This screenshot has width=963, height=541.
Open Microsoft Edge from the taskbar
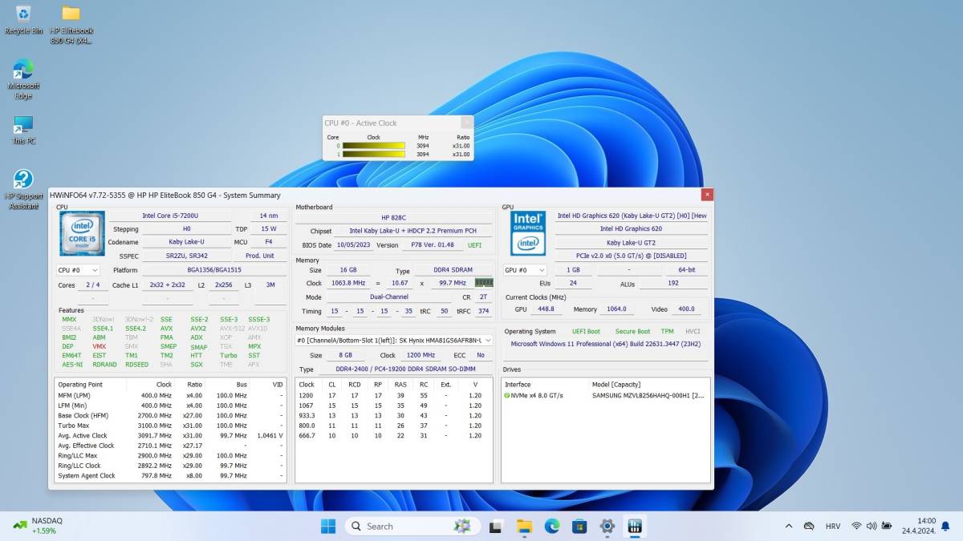point(551,527)
